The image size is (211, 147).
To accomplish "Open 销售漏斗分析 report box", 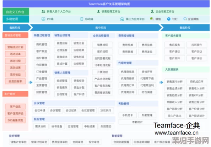I will [x=174, y=82].
